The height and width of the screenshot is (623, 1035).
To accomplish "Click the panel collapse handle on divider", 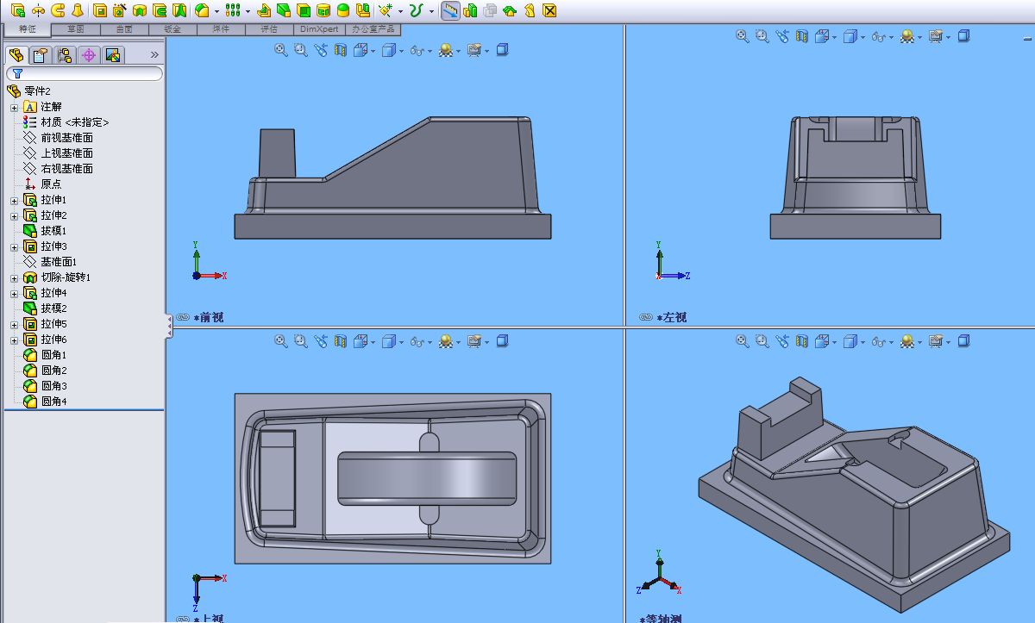I will pos(168,325).
